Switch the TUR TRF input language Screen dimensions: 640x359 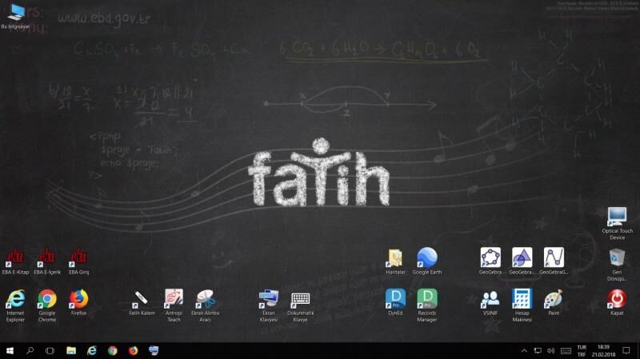582,351
